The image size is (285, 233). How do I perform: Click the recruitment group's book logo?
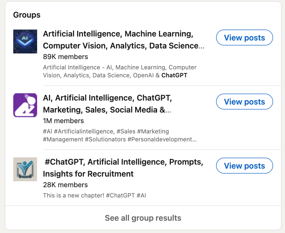pos(25,169)
